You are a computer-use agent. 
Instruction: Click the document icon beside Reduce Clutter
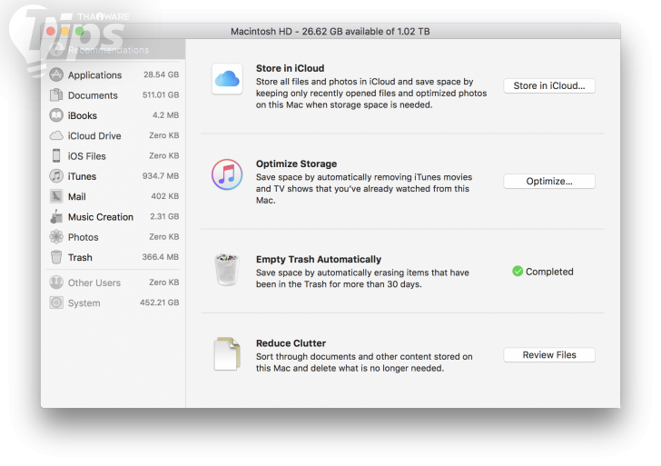[x=227, y=354]
